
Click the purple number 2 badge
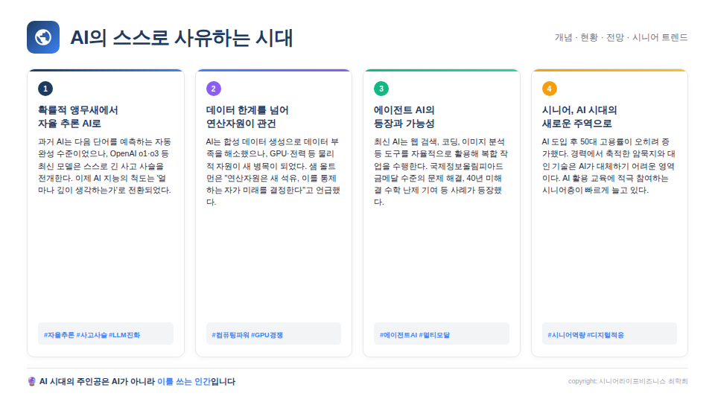(214, 89)
